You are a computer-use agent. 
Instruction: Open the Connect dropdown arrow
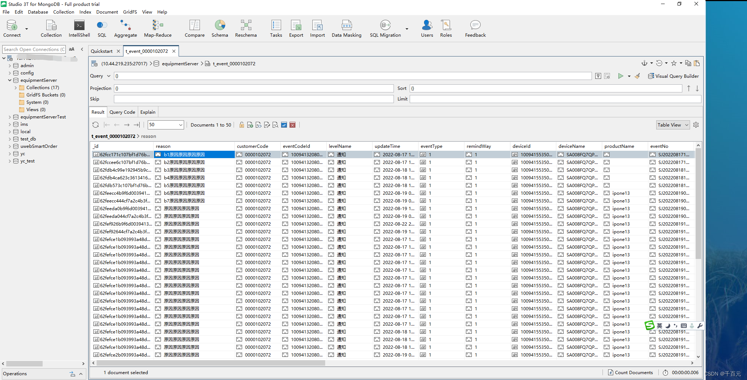coord(26,29)
